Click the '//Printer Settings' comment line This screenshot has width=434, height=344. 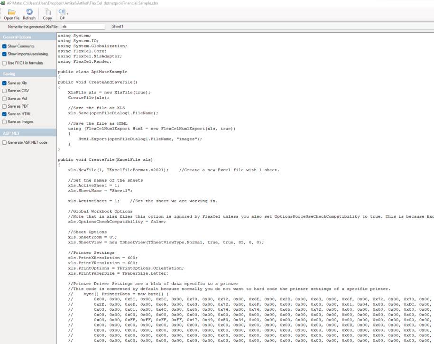coord(91,253)
